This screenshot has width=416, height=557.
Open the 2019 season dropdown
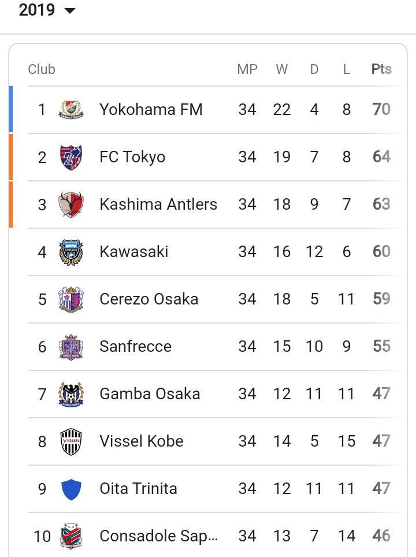coord(47,10)
